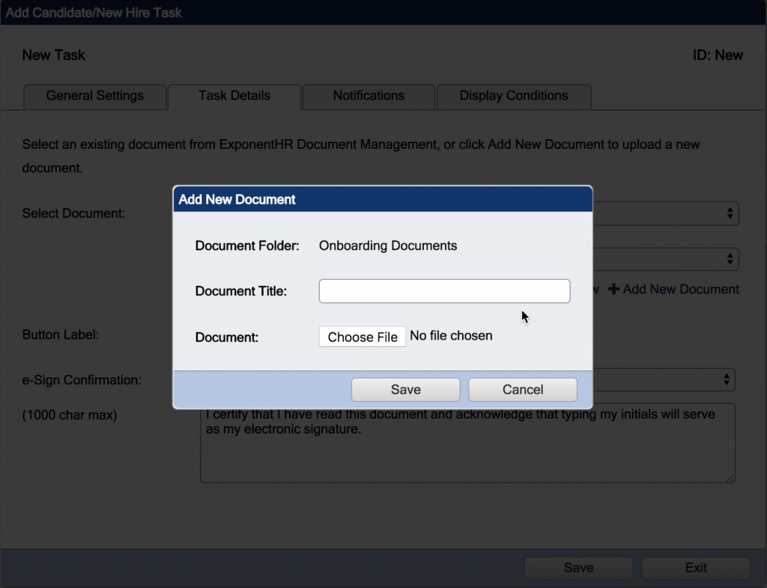Image resolution: width=767 pixels, height=588 pixels.
Task: Open the second document selection dropdown
Action: 674,259
